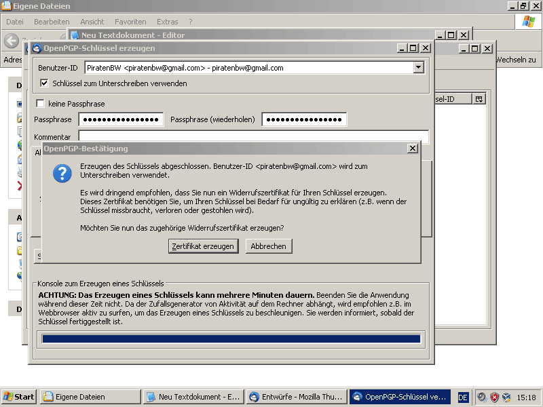This screenshot has width=543, height=407.
Task: Click Zertifikat erzeugen button
Action: 203,246
